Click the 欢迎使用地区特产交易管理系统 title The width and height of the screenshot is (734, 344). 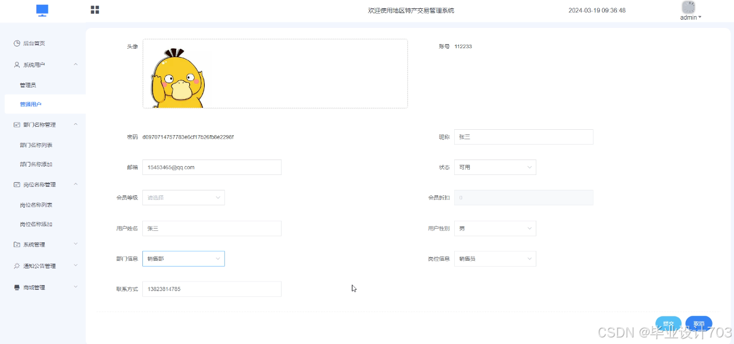coord(411,10)
